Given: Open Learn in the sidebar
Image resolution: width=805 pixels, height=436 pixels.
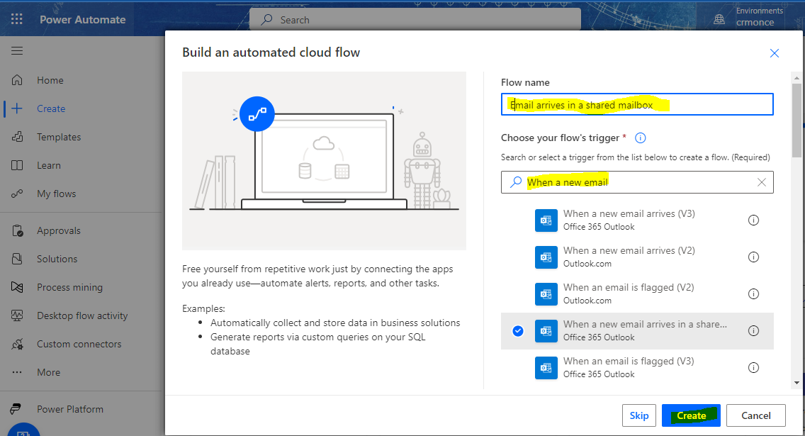Looking at the screenshot, I should (x=49, y=165).
